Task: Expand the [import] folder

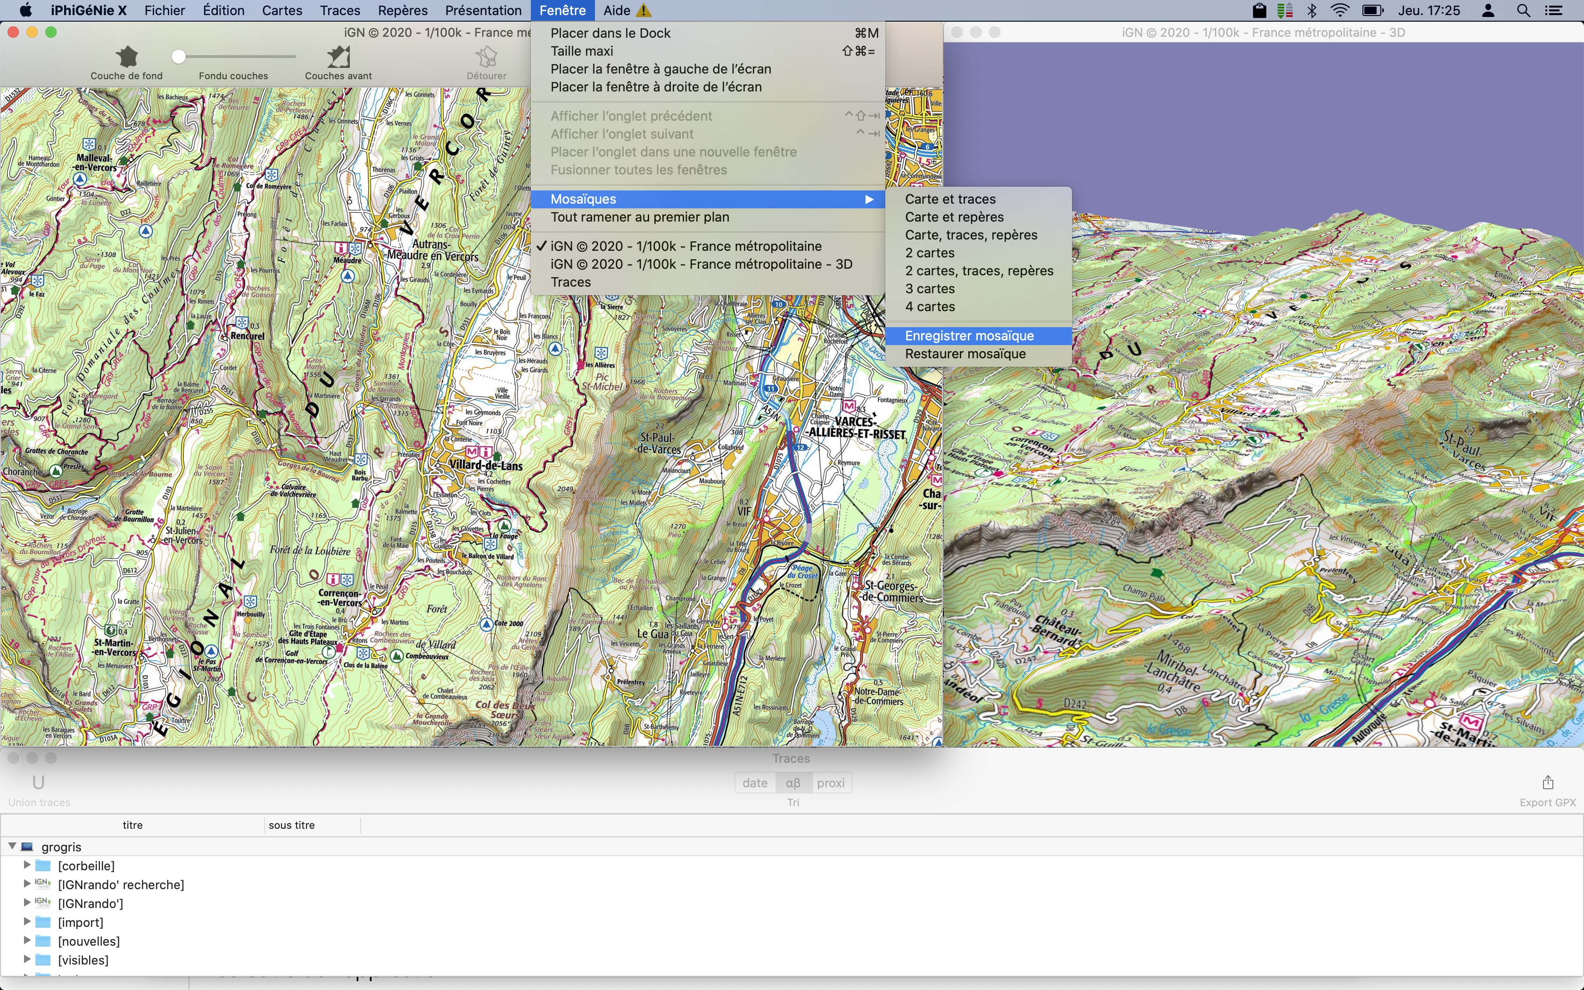Action: point(27,921)
